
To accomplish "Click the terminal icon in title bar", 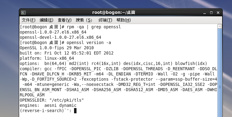I will coord(23,13).
